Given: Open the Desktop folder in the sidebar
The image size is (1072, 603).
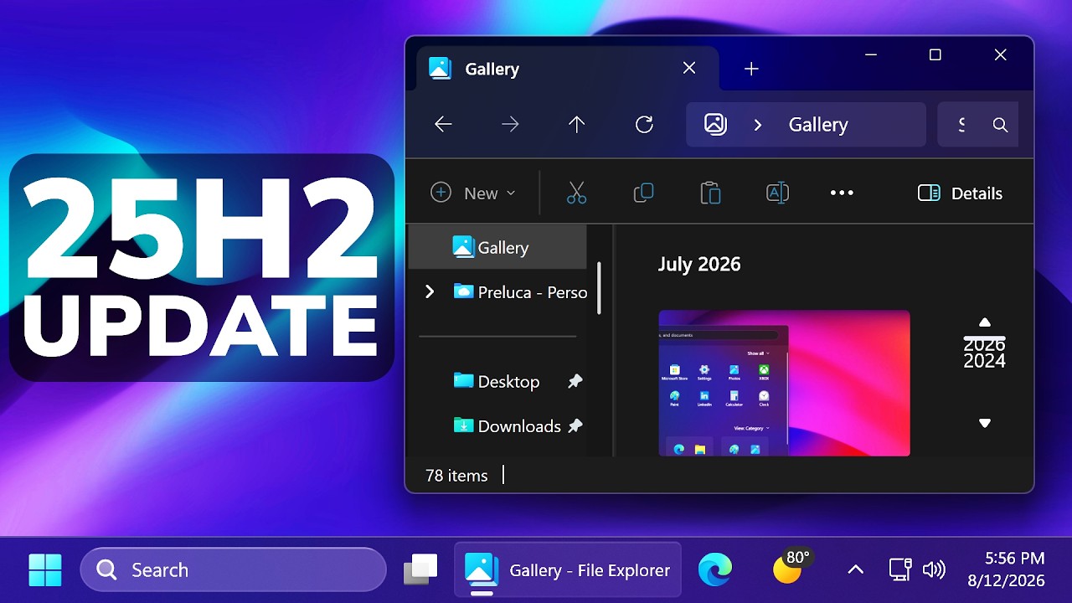Looking at the screenshot, I should 497,381.
